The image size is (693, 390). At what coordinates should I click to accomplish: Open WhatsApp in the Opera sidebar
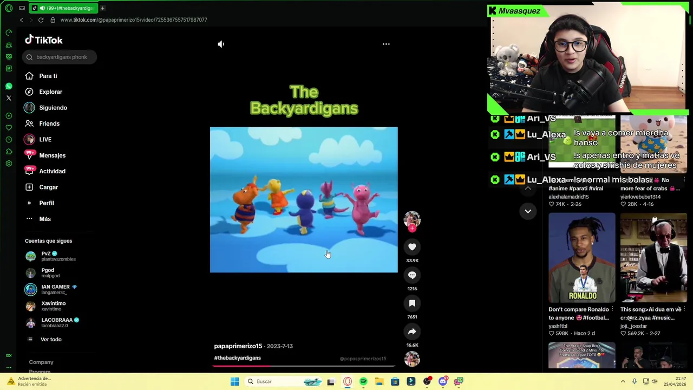tap(9, 86)
